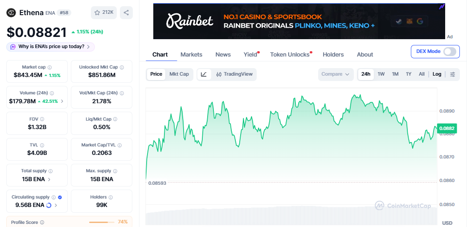The height and width of the screenshot is (227, 467).
Task: Enable Log scale on chart
Action: pos(437,74)
